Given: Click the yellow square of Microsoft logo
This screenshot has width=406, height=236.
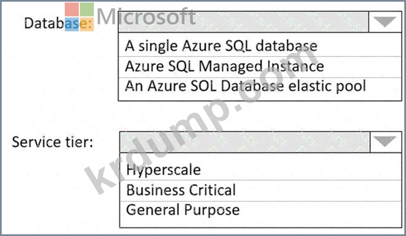Looking at the screenshot, I should [x=87, y=24].
